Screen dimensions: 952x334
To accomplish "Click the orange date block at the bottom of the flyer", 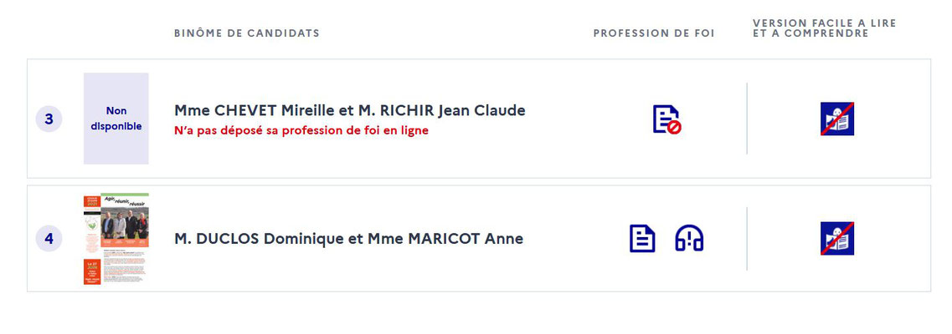I will 92,271.
